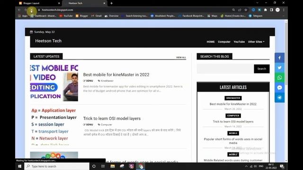Open Computer in the site menu
Screen dimensions: 303x170
pos(224,42)
